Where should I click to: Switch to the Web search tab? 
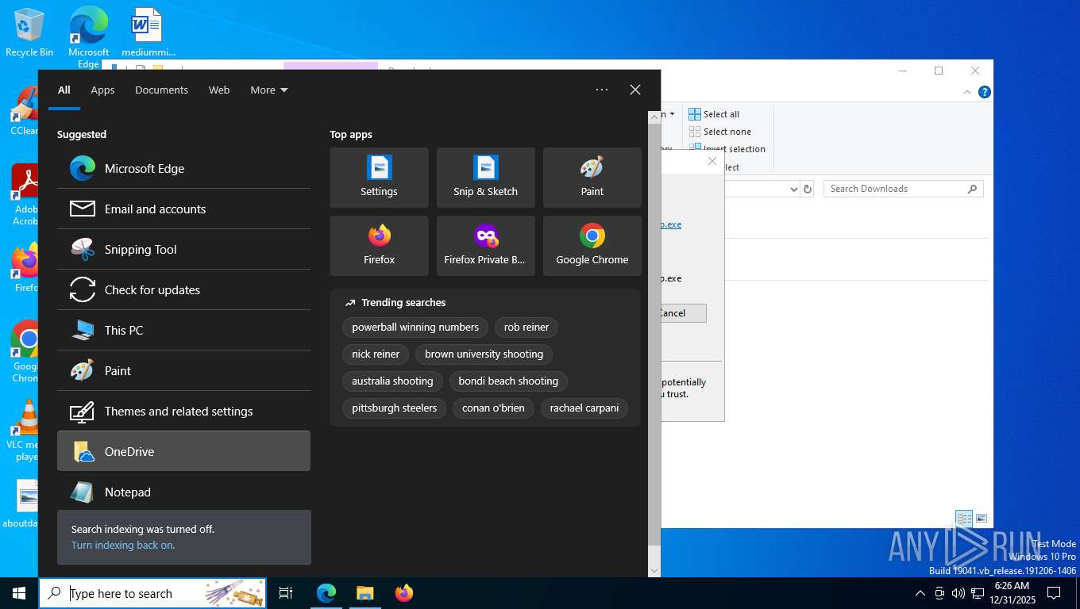[219, 90]
